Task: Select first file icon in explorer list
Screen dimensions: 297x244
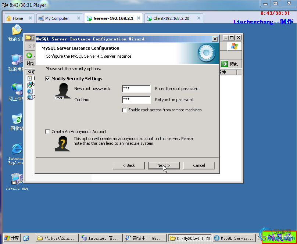Action: click(30, 78)
